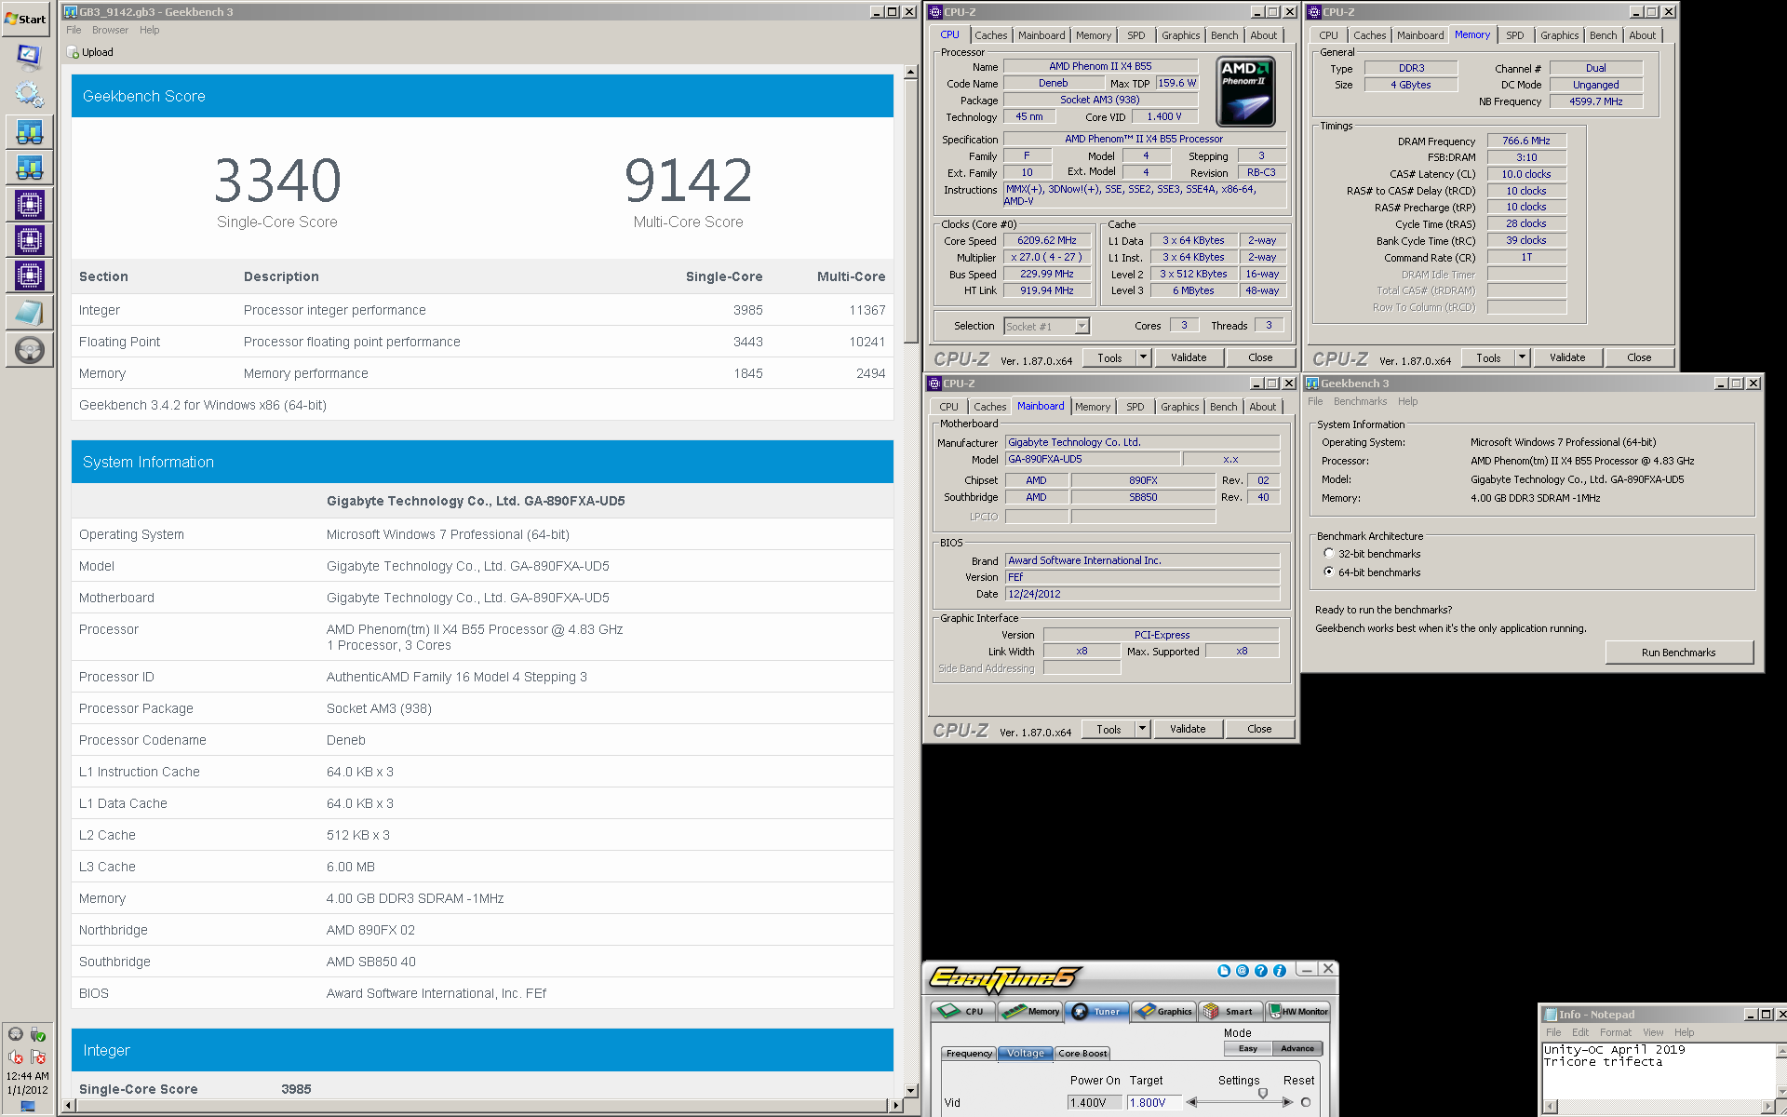The image size is (1787, 1117).
Task: Open EasyTune6 Memory tab with RAM icon
Action: [x=1031, y=1011]
